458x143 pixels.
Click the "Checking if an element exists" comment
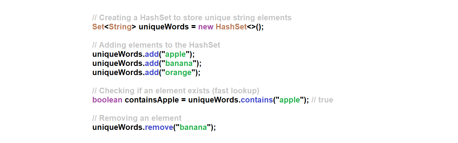tap(176, 91)
